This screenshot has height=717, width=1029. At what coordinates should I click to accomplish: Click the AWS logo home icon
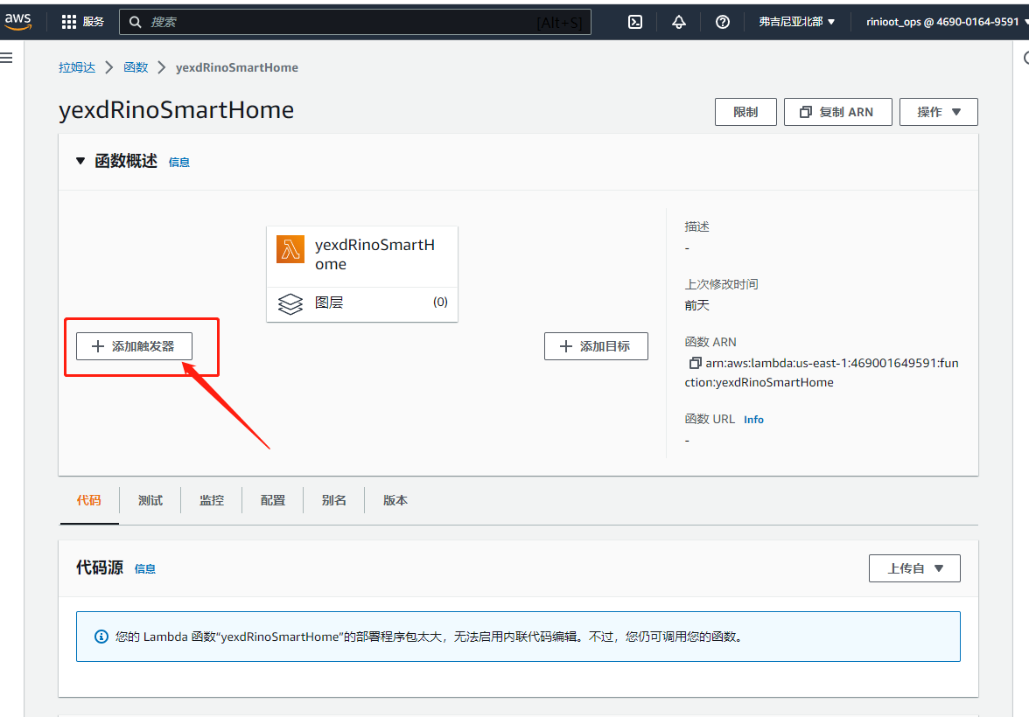pos(17,21)
